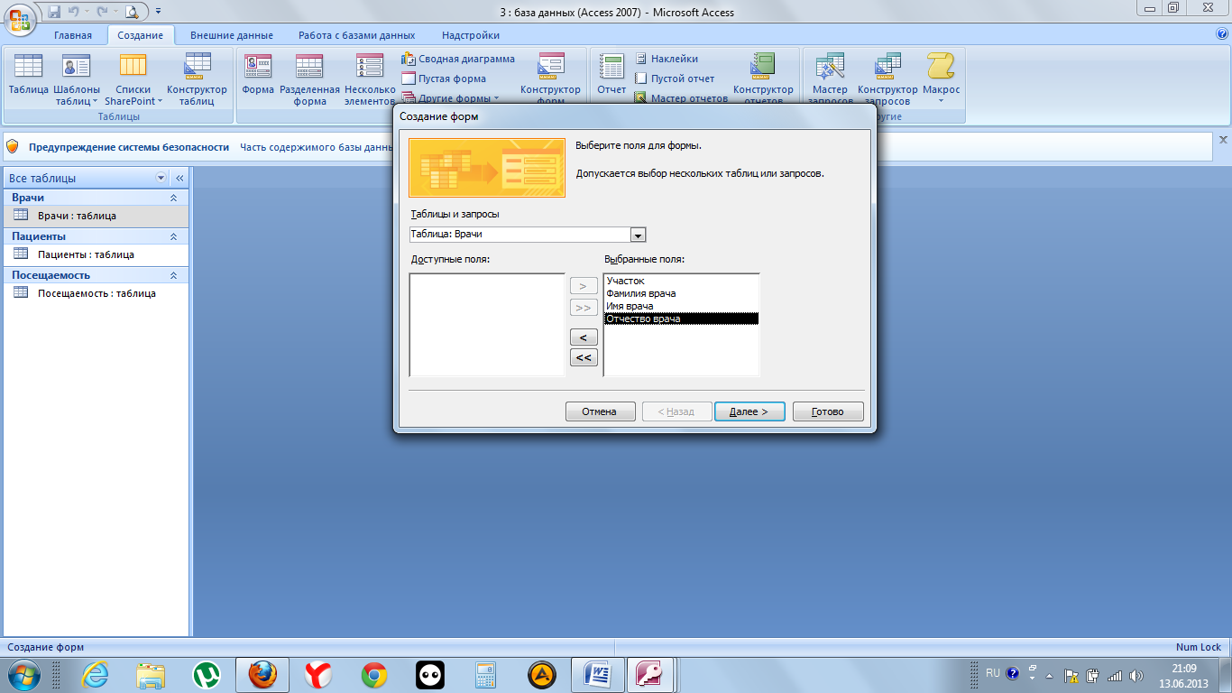
Task: Open the Все таблицы navigation pane dropdown
Action: coord(161,178)
